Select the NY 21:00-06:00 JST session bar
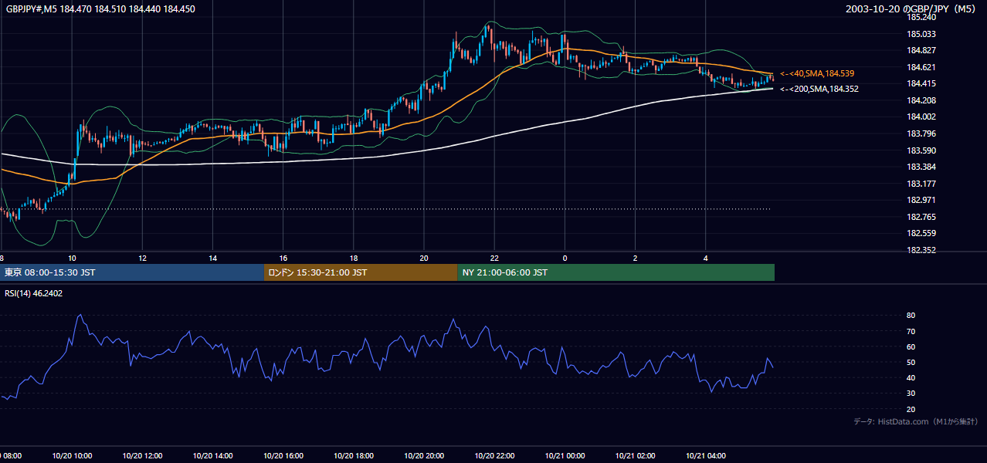 pyautogui.click(x=616, y=272)
